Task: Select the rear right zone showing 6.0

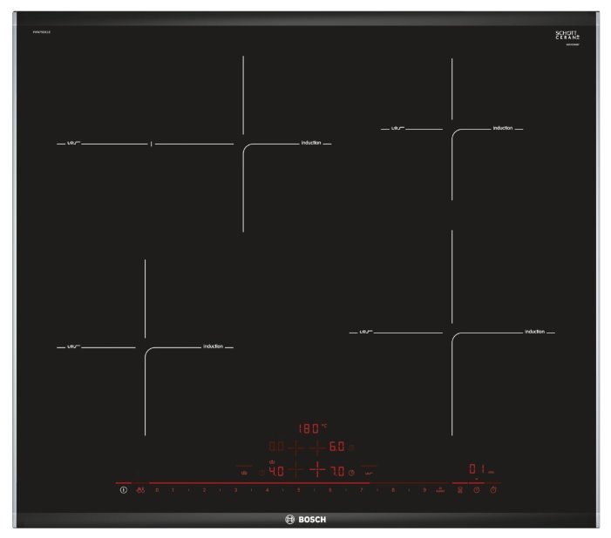Action: [x=336, y=447]
